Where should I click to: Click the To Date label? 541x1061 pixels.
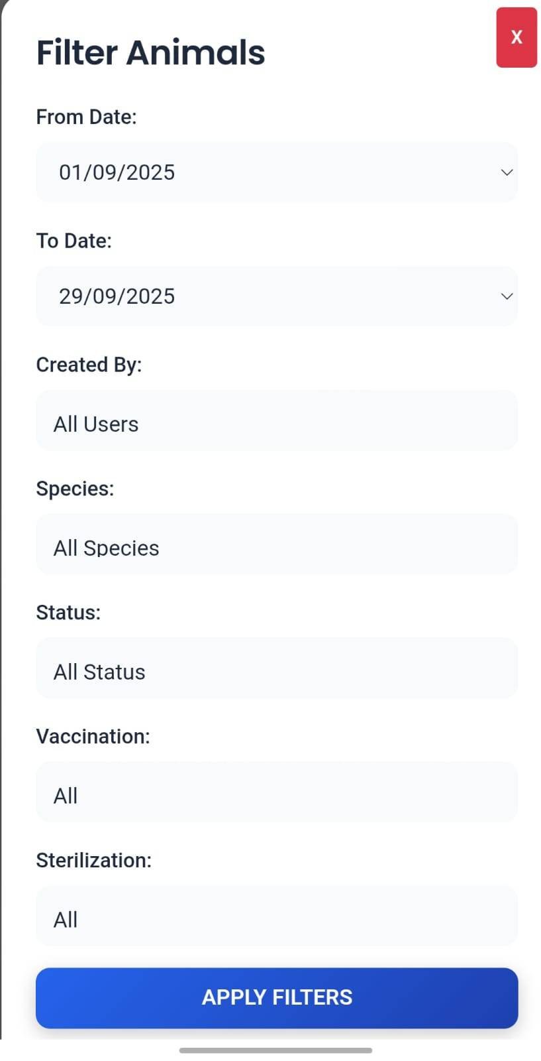[x=74, y=240]
